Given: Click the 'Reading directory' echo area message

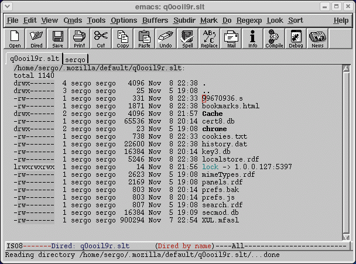Looking at the screenshot, I should click(x=142, y=255).
